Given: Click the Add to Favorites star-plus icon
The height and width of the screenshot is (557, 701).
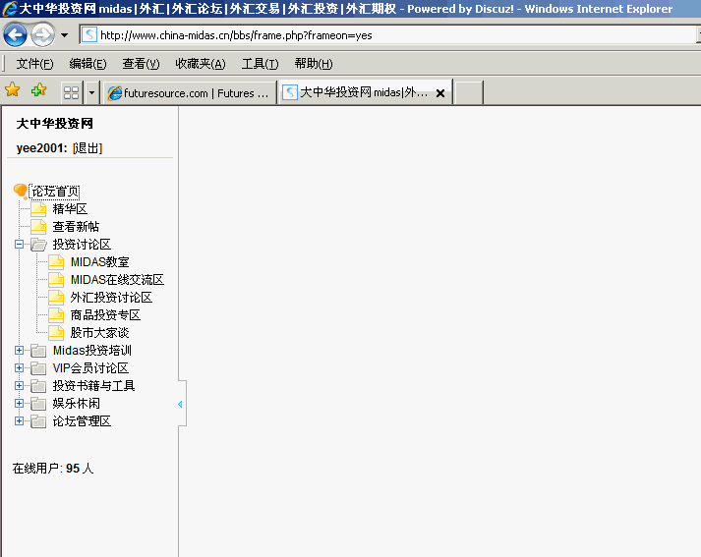Looking at the screenshot, I should 39,90.
